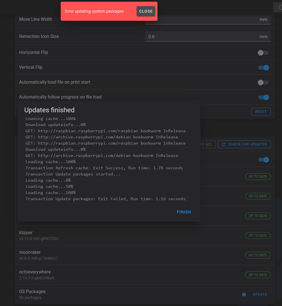Click the Retraction Icon Size input field
The image size is (282, 306).
point(202,37)
